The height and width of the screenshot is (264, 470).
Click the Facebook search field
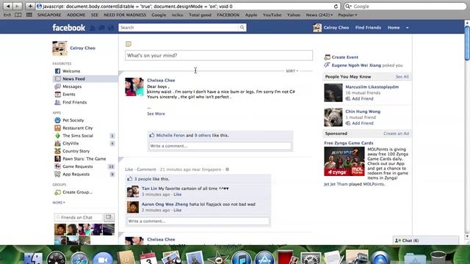tap(178, 28)
